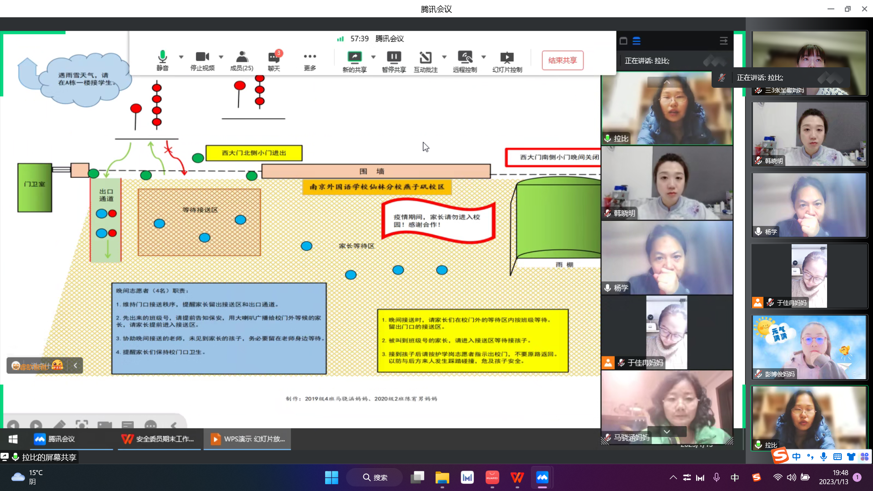Mute microphone with the 静音 button
The image size is (873, 491).
pos(162,60)
